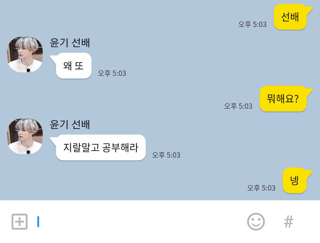Click the timestamp beside the 선배 bubble
The width and height of the screenshot is (320, 243).
coord(252,25)
